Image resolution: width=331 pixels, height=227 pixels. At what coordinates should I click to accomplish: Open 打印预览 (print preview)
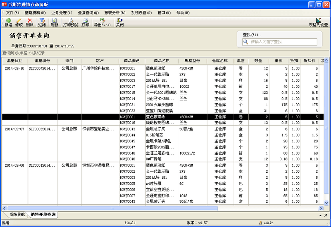tap(71, 22)
